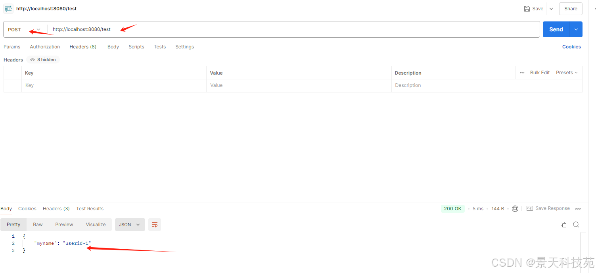596x273 pixels.
Task: Click the 5 ms response time
Action: pyautogui.click(x=478, y=209)
